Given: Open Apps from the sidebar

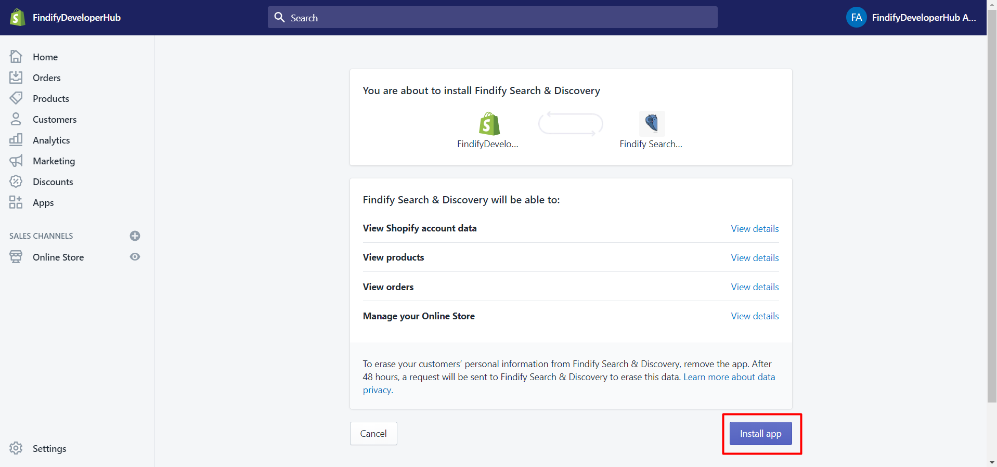Looking at the screenshot, I should click(43, 203).
